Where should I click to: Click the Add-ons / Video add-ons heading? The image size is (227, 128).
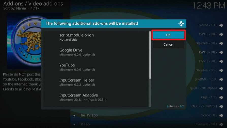tap(33, 4)
